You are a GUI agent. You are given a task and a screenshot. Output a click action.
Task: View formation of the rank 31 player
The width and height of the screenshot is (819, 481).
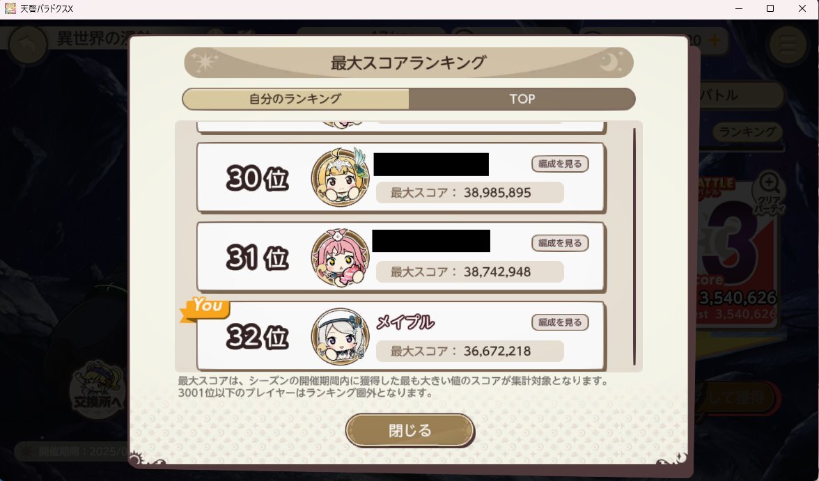point(560,243)
